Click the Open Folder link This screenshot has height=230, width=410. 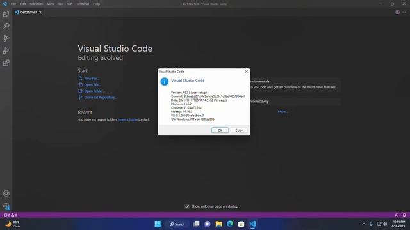pyautogui.click(x=94, y=91)
